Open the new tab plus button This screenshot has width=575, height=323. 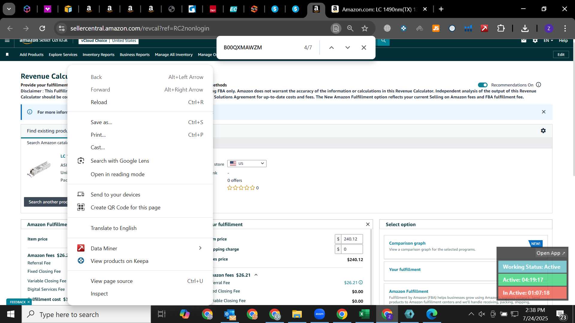(x=441, y=9)
